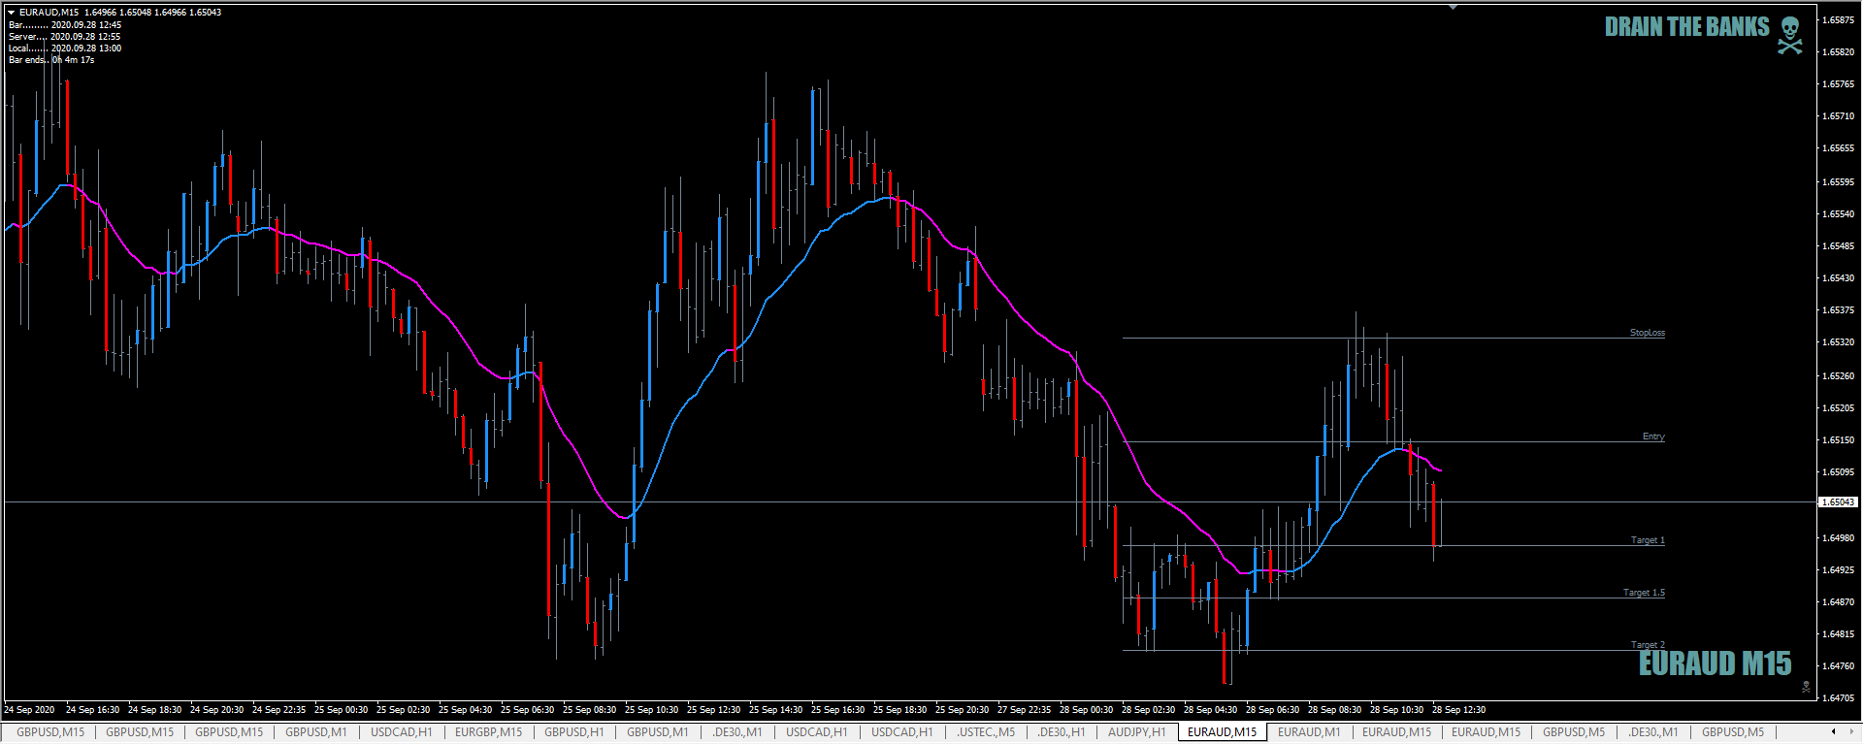Click the '28 Sep 12:30' time axis label
This screenshot has width=1863, height=744.
(1458, 710)
